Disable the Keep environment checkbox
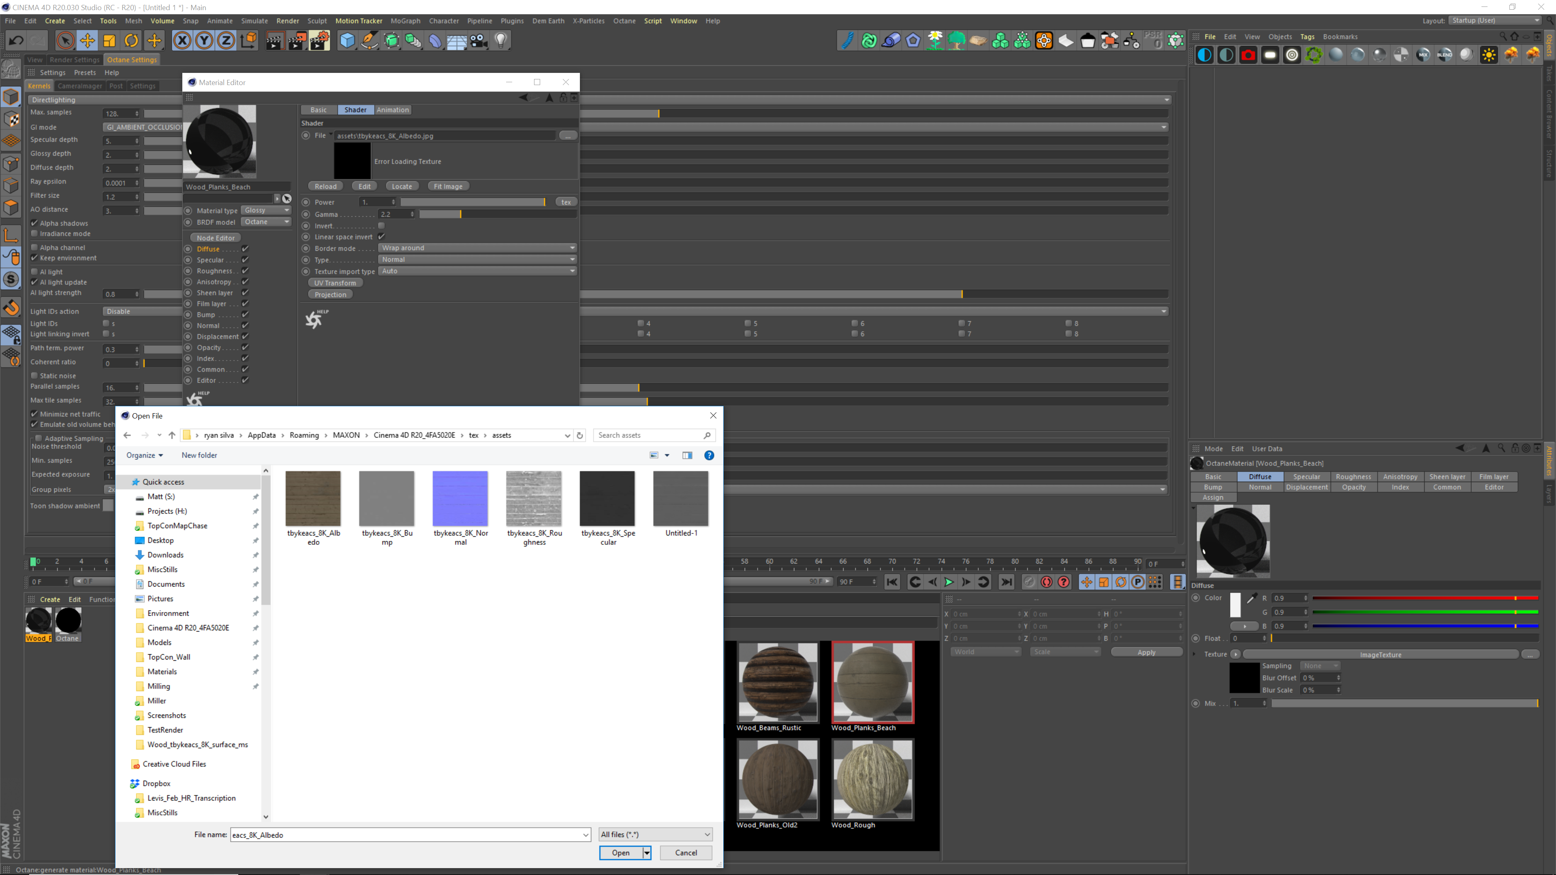The width and height of the screenshot is (1556, 875). 34,258
